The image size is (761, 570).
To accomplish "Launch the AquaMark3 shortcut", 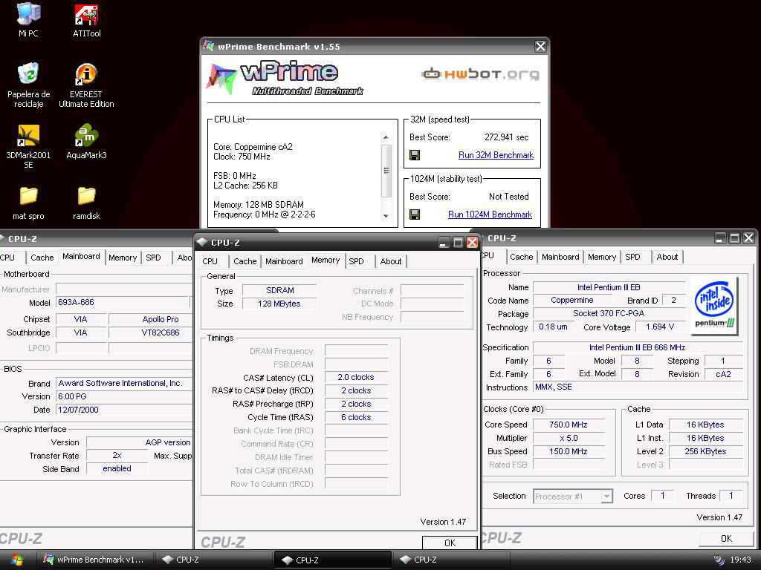I will 86,142.
